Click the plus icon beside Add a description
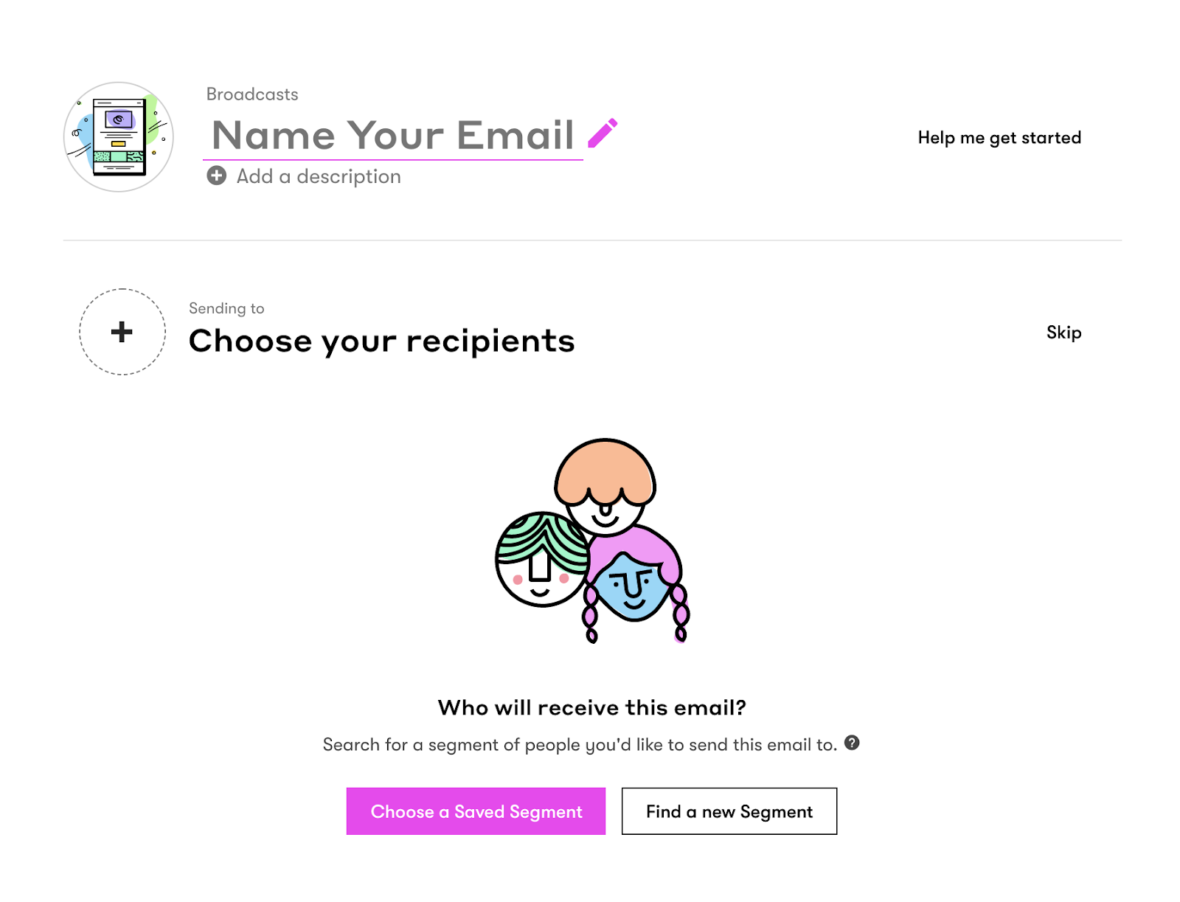This screenshot has height=902, width=1180. click(x=217, y=176)
